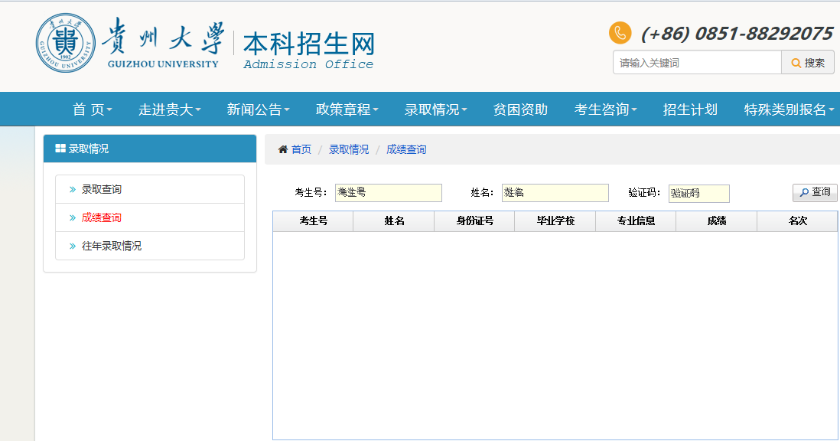Sort by the 成绩 column header
Image resolution: width=840 pixels, height=441 pixels.
click(x=716, y=221)
